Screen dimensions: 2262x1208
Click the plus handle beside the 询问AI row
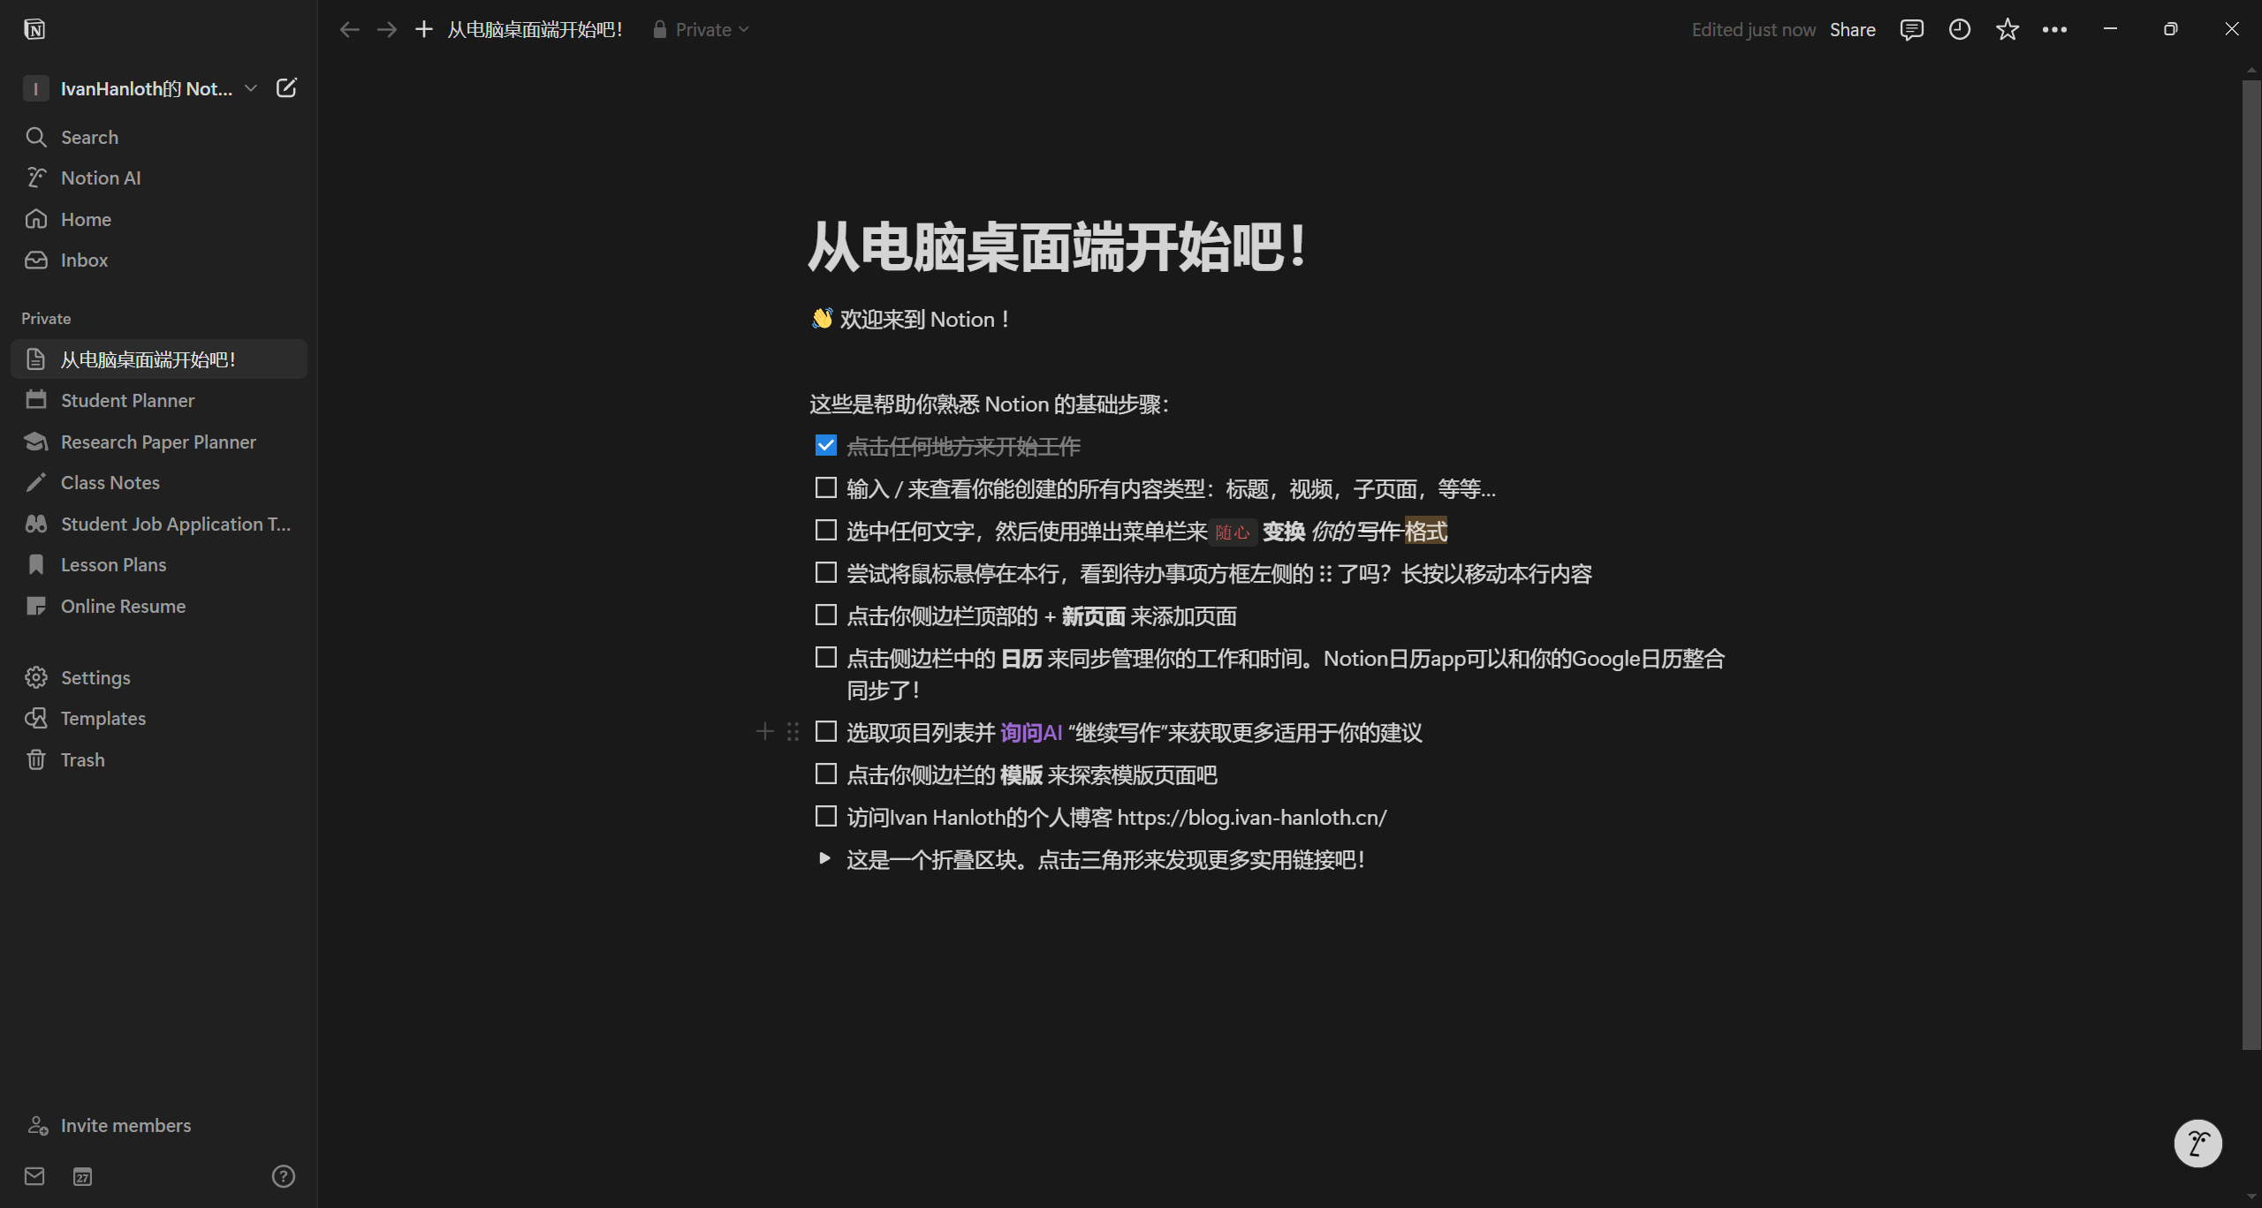(x=765, y=731)
